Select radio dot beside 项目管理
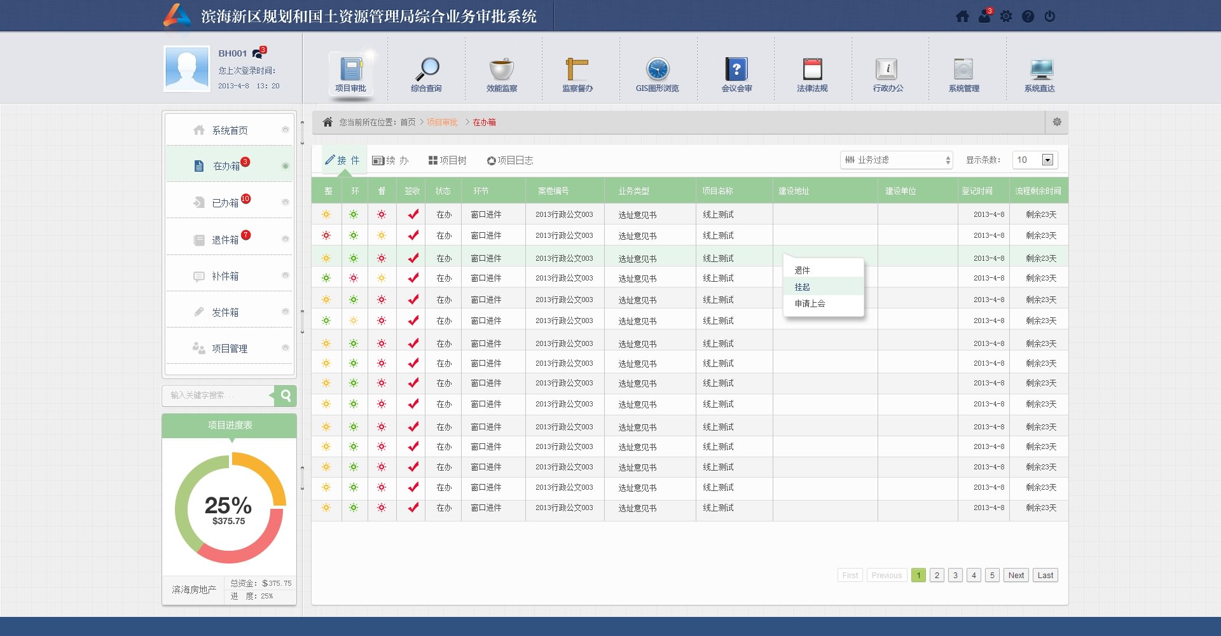Screen dimensions: 1221x636 (x=286, y=348)
